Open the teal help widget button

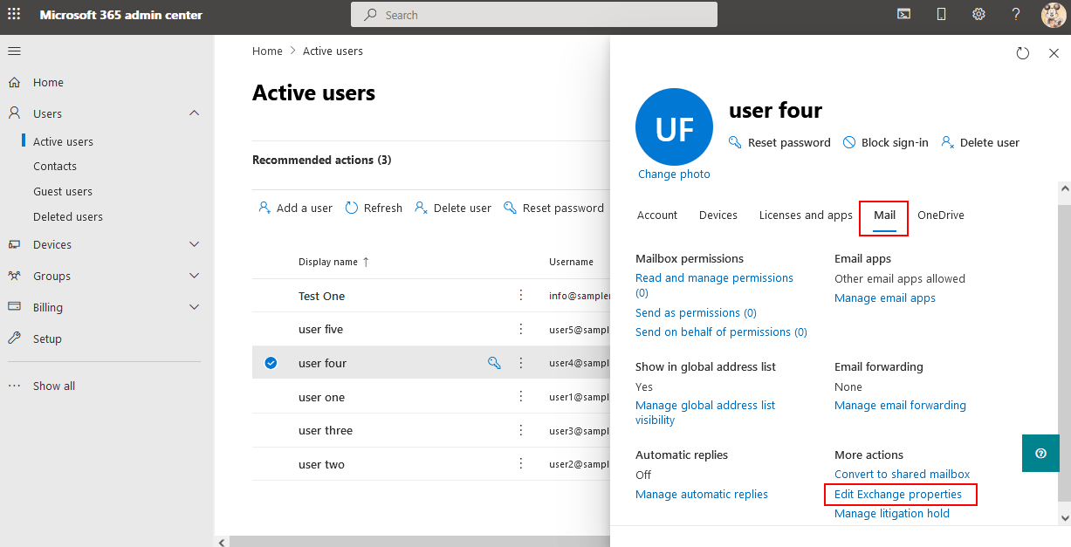pyautogui.click(x=1040, y=454)
